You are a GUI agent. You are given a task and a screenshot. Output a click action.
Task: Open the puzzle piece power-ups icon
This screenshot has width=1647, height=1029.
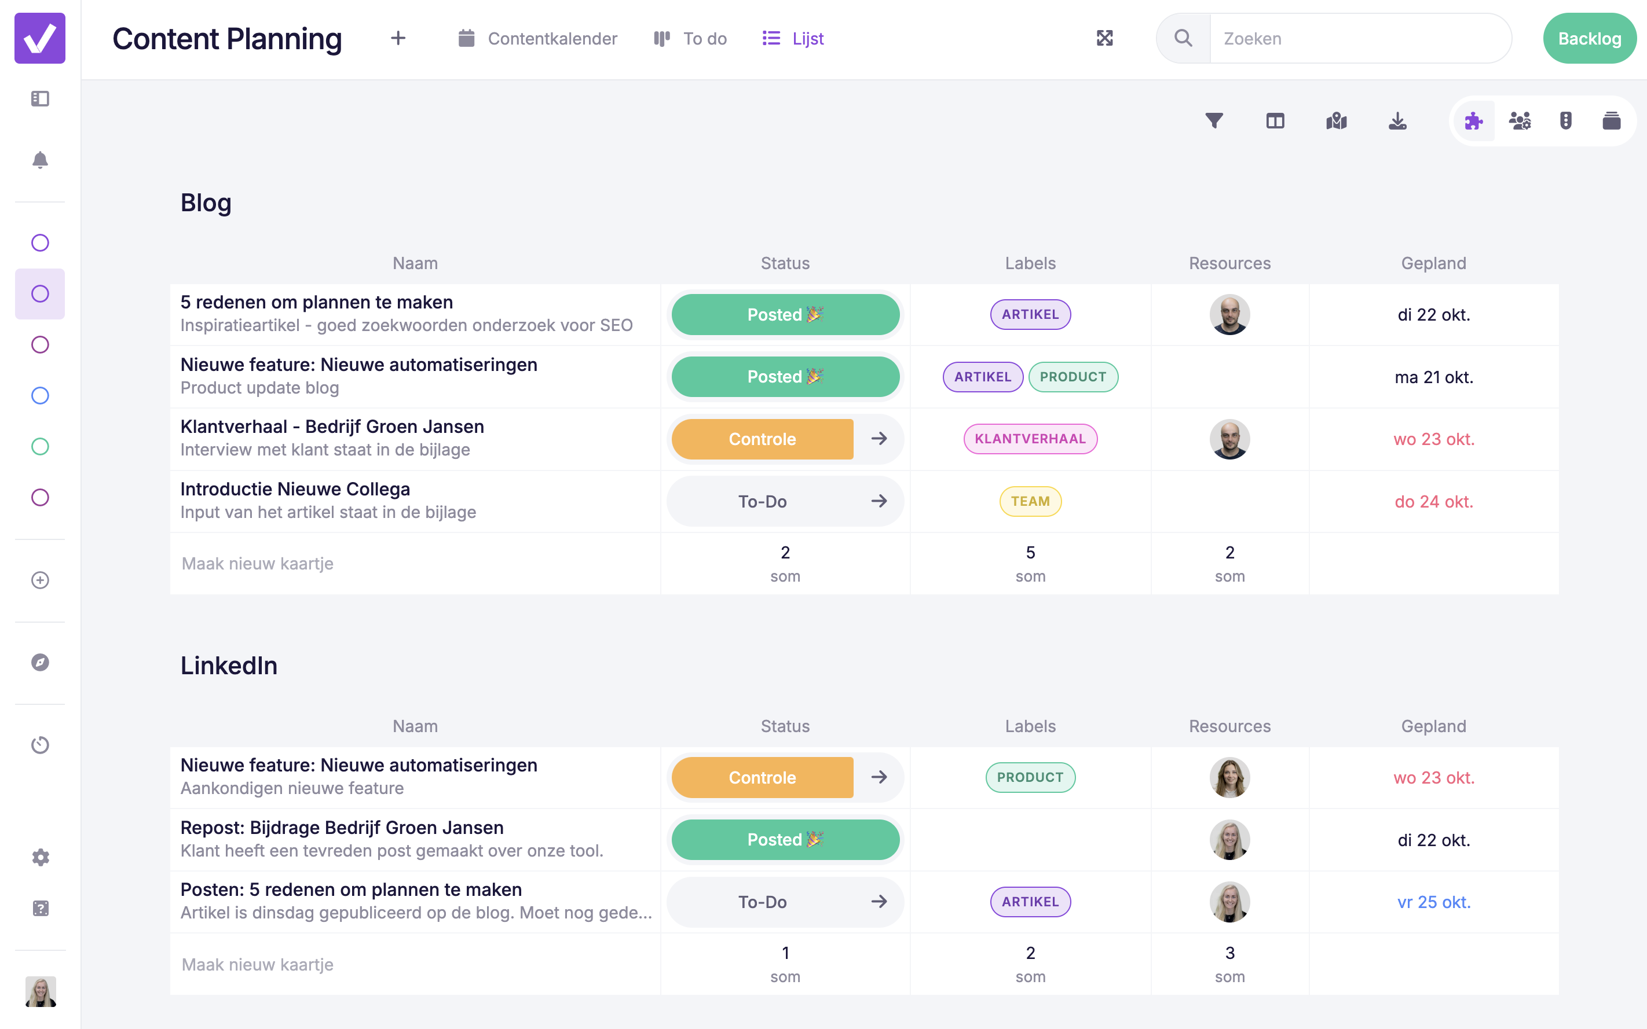pyautogui.click(x=1474, y=121)
